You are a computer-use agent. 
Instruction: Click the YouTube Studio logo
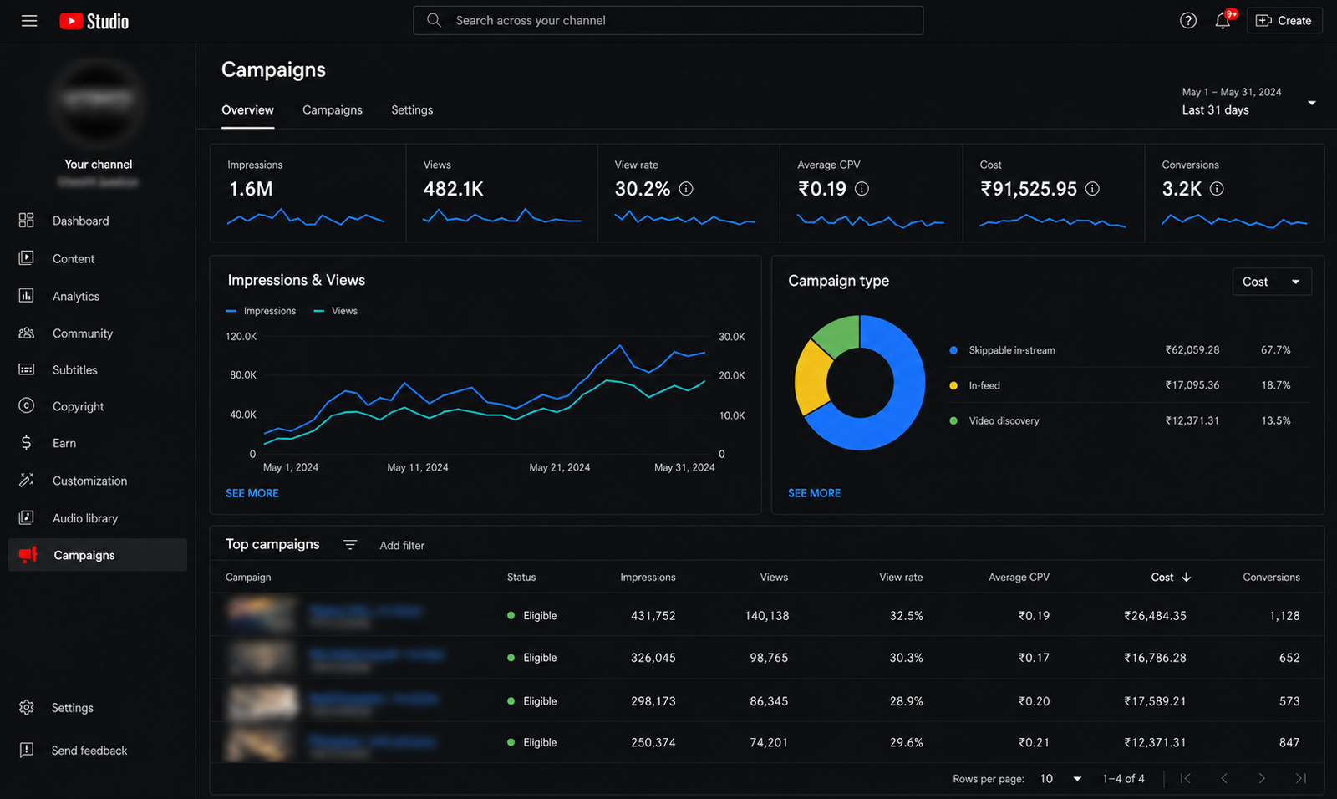(x=94, y=21)
